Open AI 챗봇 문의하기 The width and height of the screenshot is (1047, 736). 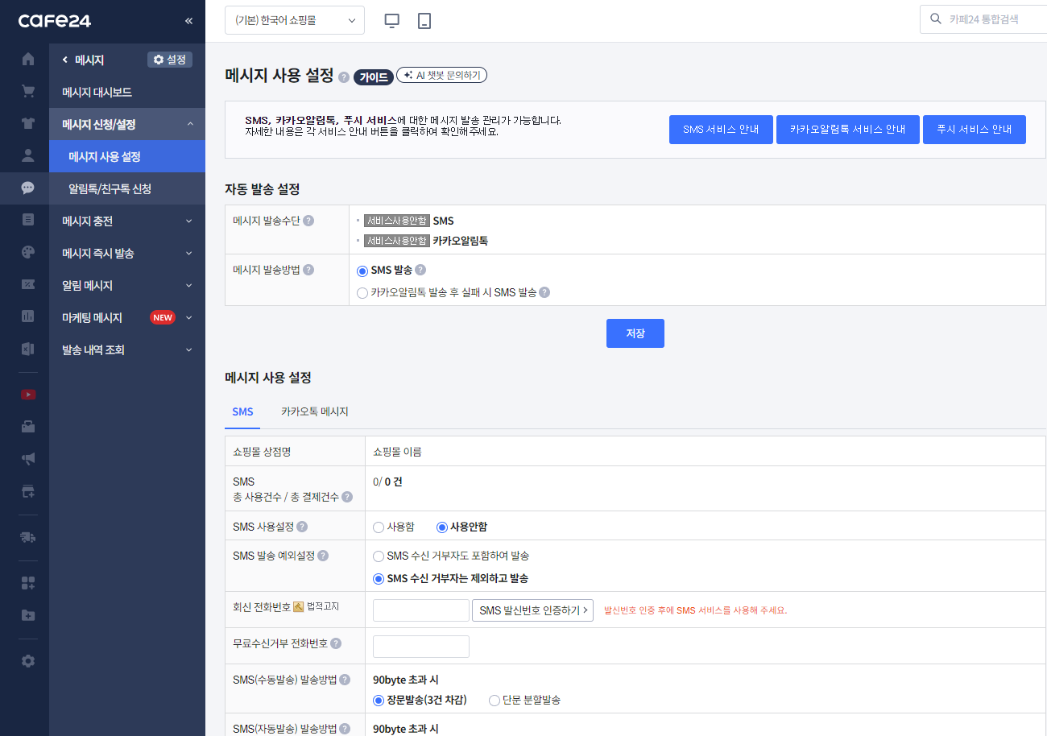(442, 75)
